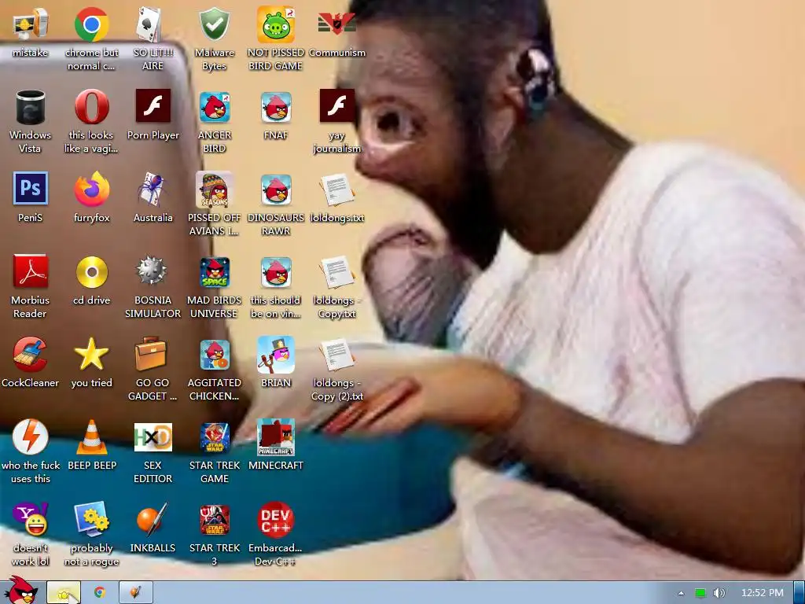The image size is (805, 604).
Task: Launch Opera icon 'this looks like a vagi...'
Action: pos(91,107)
